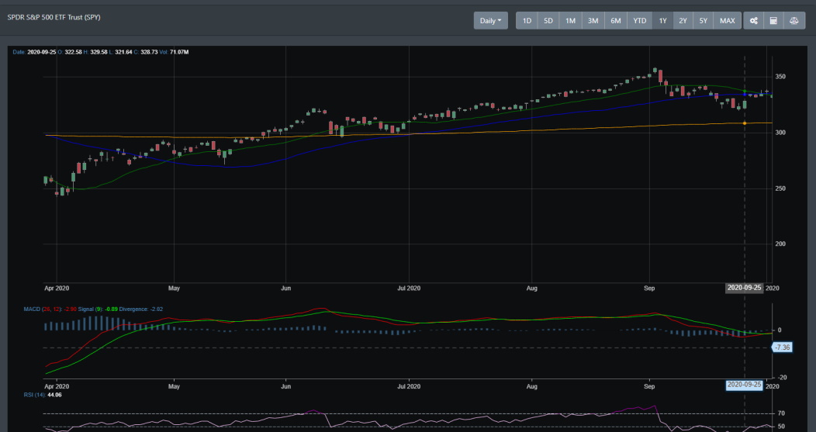Switch to 1M range

(x=570, y=21)
